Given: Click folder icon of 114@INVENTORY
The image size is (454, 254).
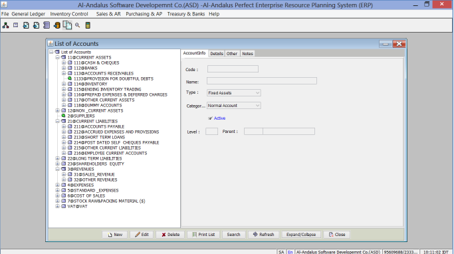Looking at the screenshot, I should [x=70, y=84].
